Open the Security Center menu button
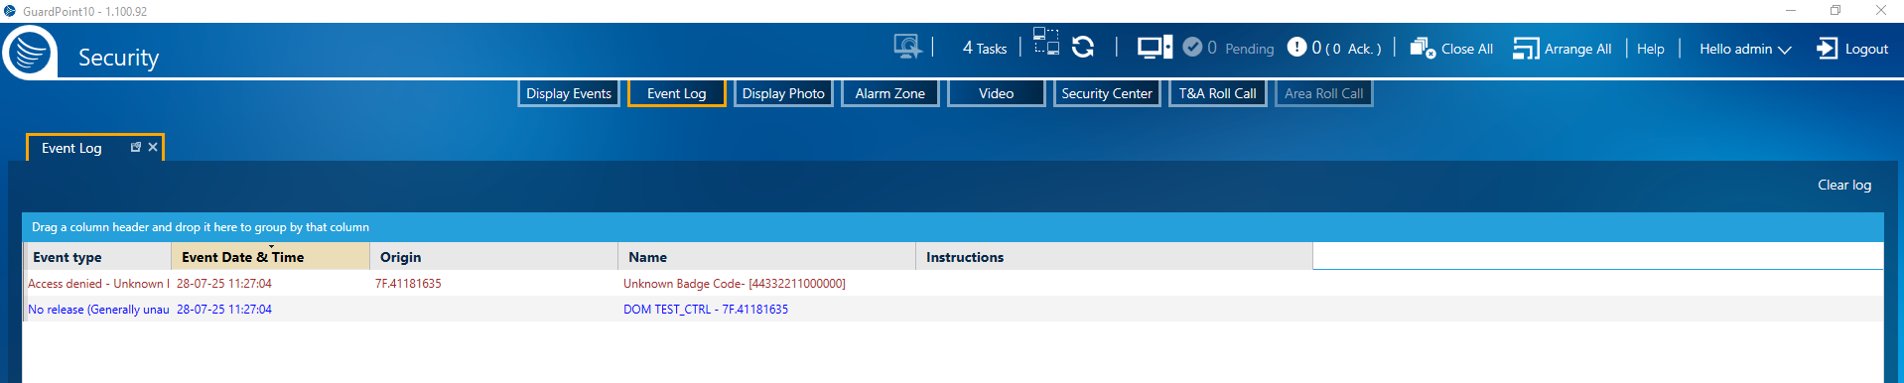Viewport: 1904px width, 383px height. point(1107,93)
